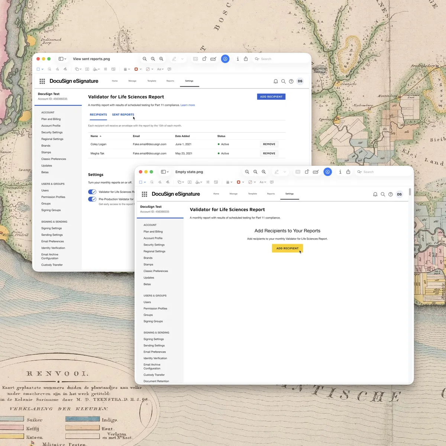Viewport: 446px width, 446px height.
Task: Zoom out in Empty state.png window
Action: 247,172
